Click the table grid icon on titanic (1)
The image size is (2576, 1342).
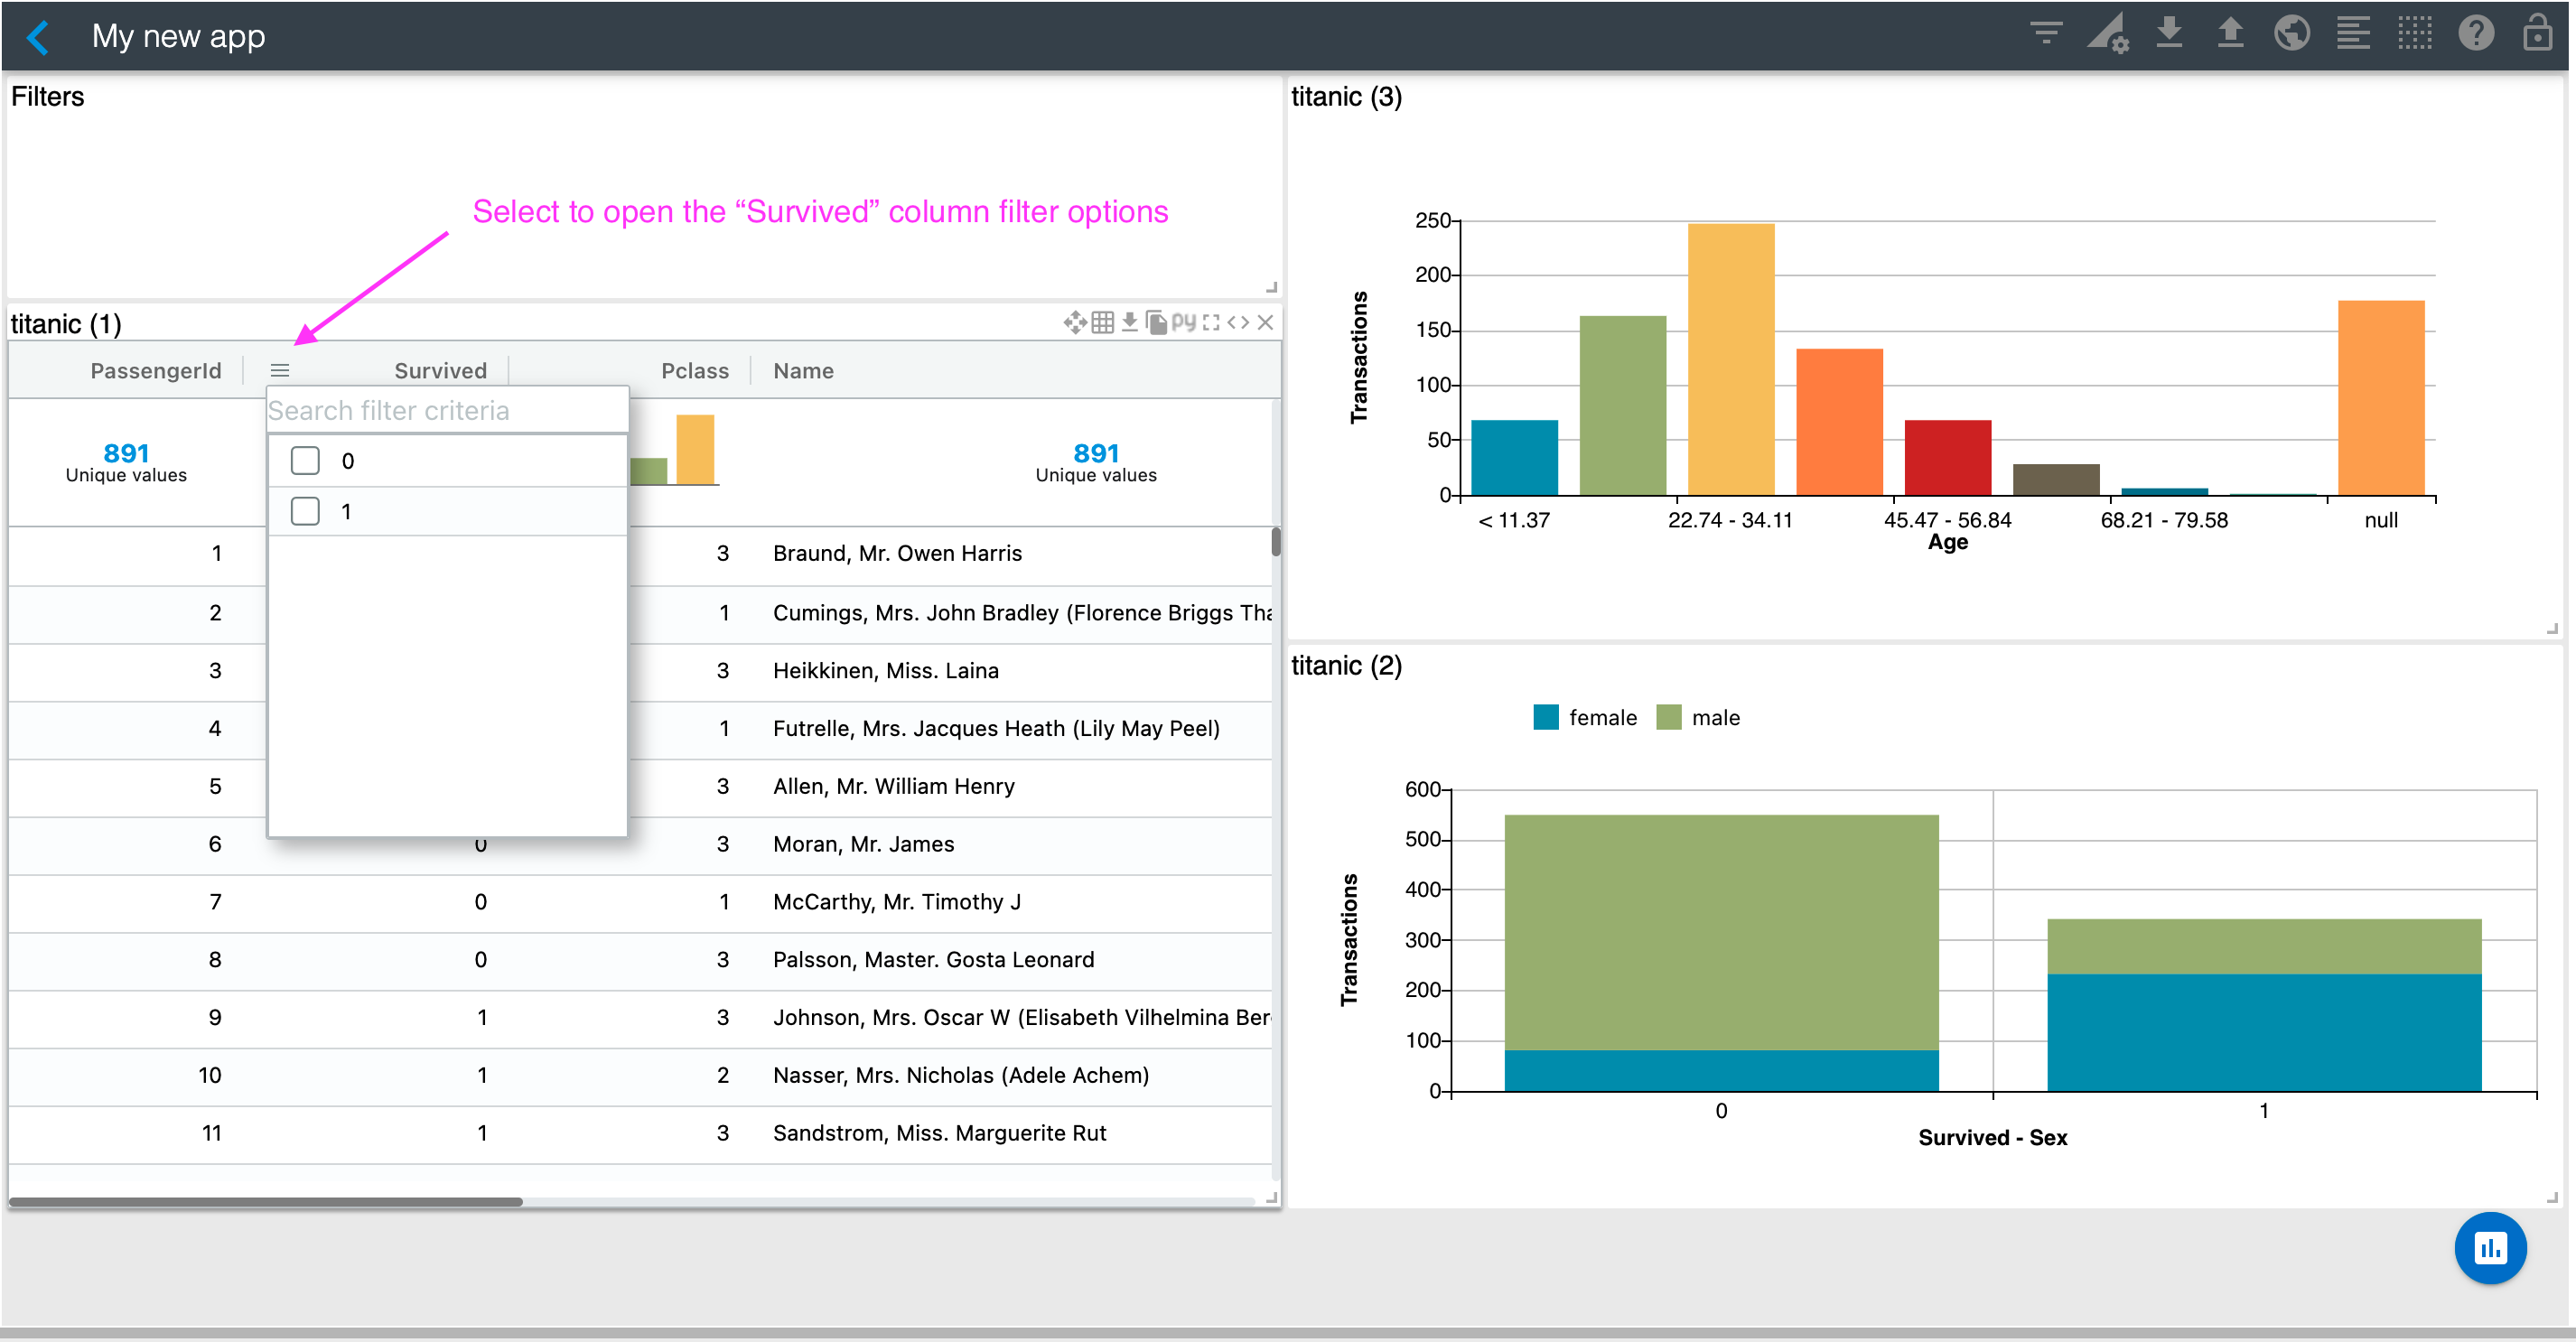[x=1102, y=322]
